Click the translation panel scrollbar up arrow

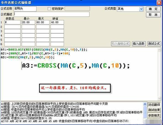point(145,104)
